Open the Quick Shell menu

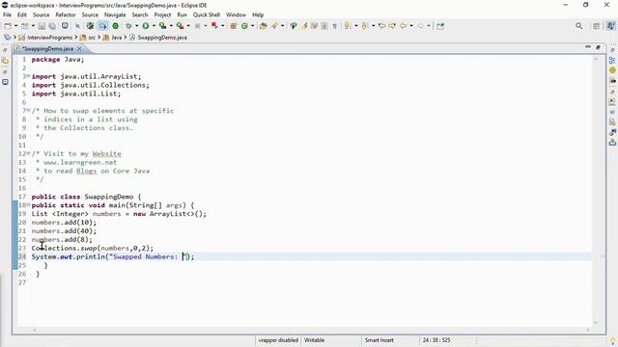[206, 14]
